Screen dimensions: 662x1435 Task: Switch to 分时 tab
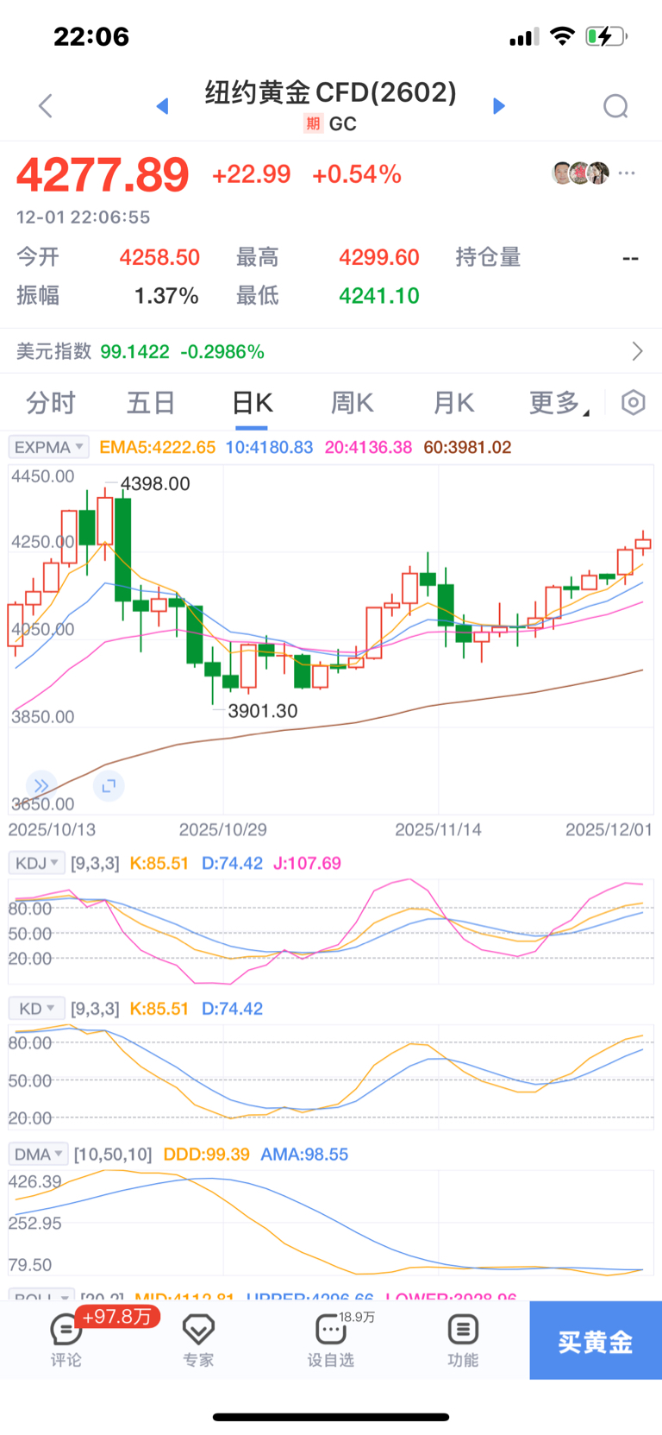[51, 403]
